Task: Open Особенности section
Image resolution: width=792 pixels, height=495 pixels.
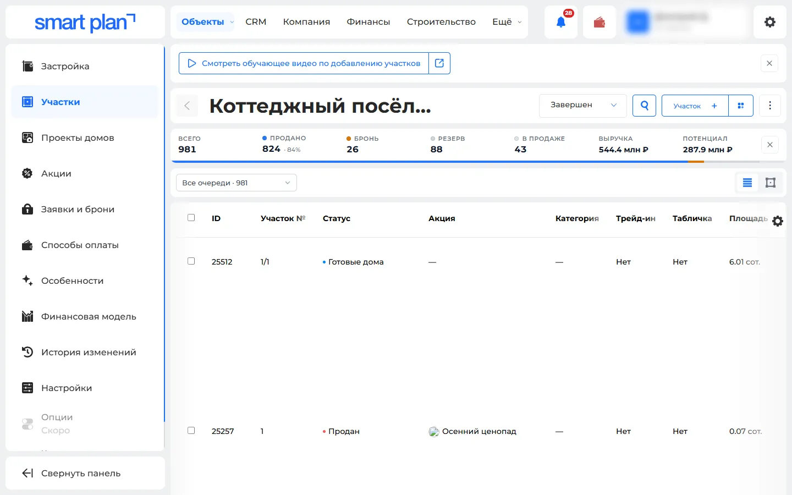Action: (x=85, y=280)
